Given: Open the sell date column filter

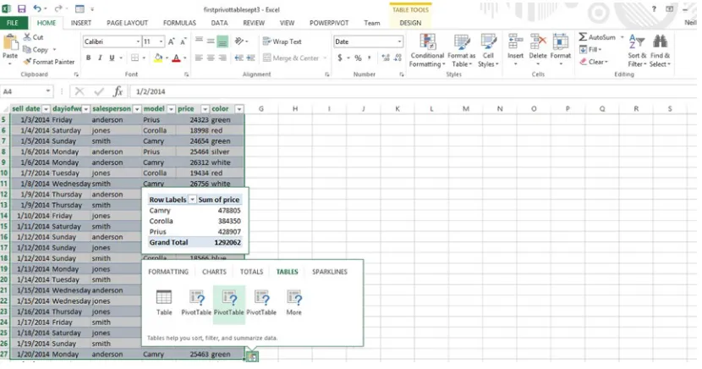Looking at the screenshot, I should 47,109.
